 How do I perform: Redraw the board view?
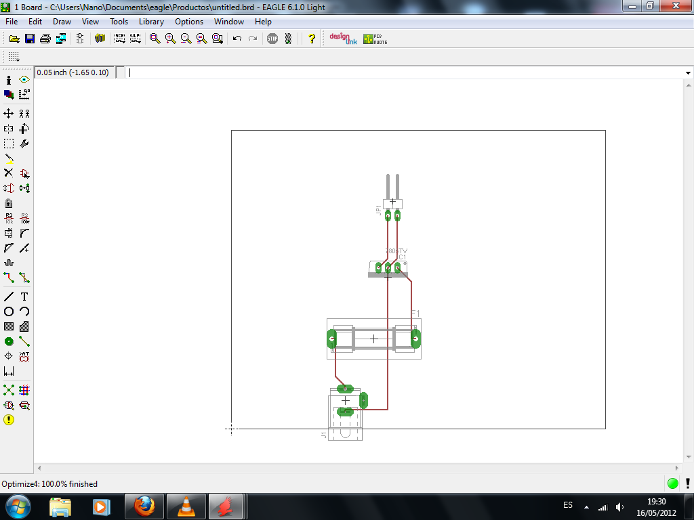[202, 39]
